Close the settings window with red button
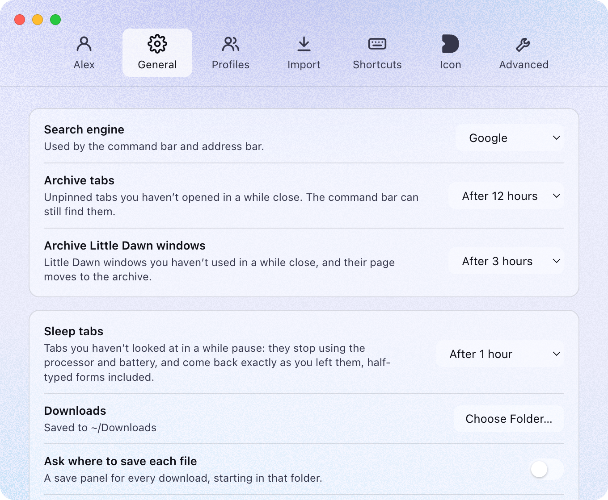The image size is (608, 500). tap(20, 20)
